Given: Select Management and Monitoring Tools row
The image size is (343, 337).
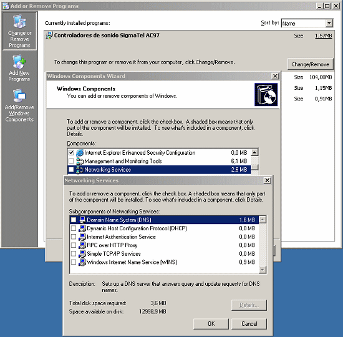Looking at the screenshot, I should 159,161.
